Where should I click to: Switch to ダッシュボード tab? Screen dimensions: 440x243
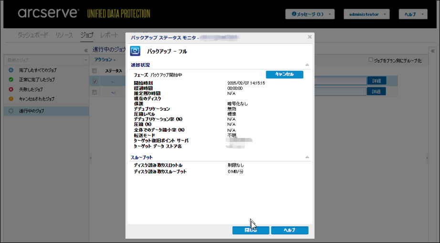coord(33,35)
